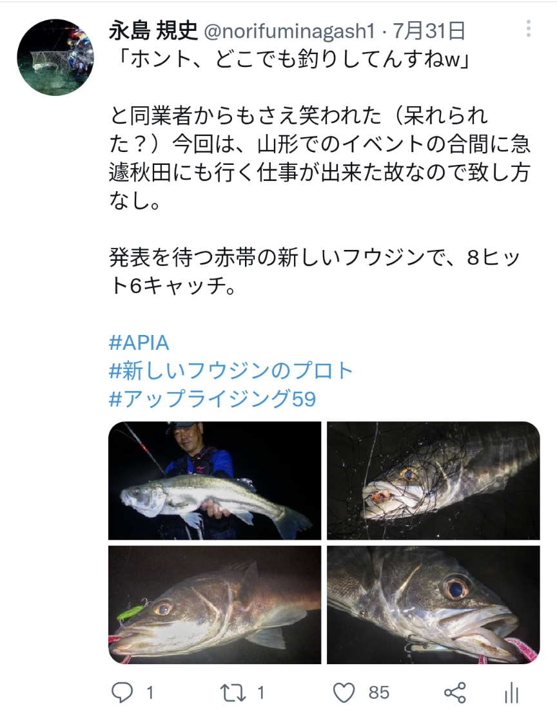
Task: Open bottom-right fish close-up photo
Action: pos(433,605)
